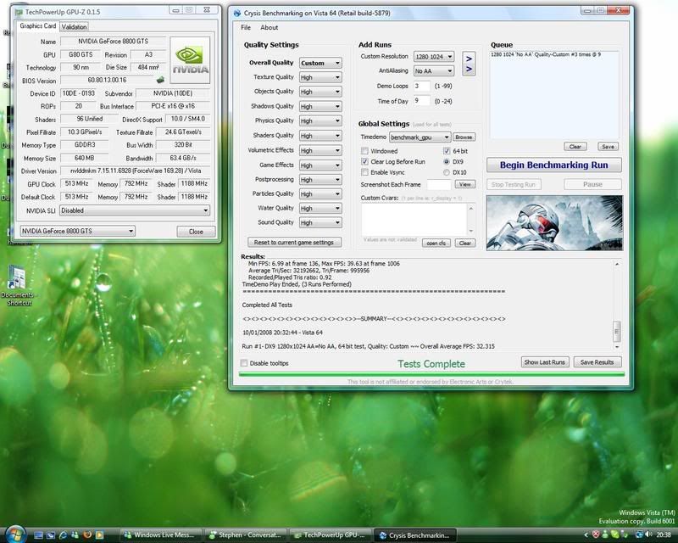Viewport: 678px width, 543px height.
Task: Open the Physics Quality dropdown
Action: pos(320,120)
